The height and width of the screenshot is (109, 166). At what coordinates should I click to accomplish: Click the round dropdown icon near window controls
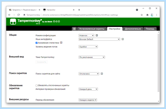coord(137,10)
